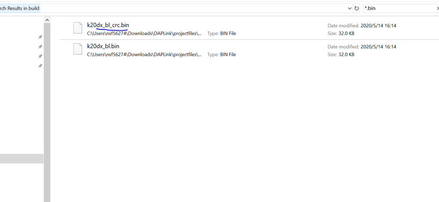The image size is (439, 202).
Task: Click the second pin icon in navigation pane
Action: [40, 47]
